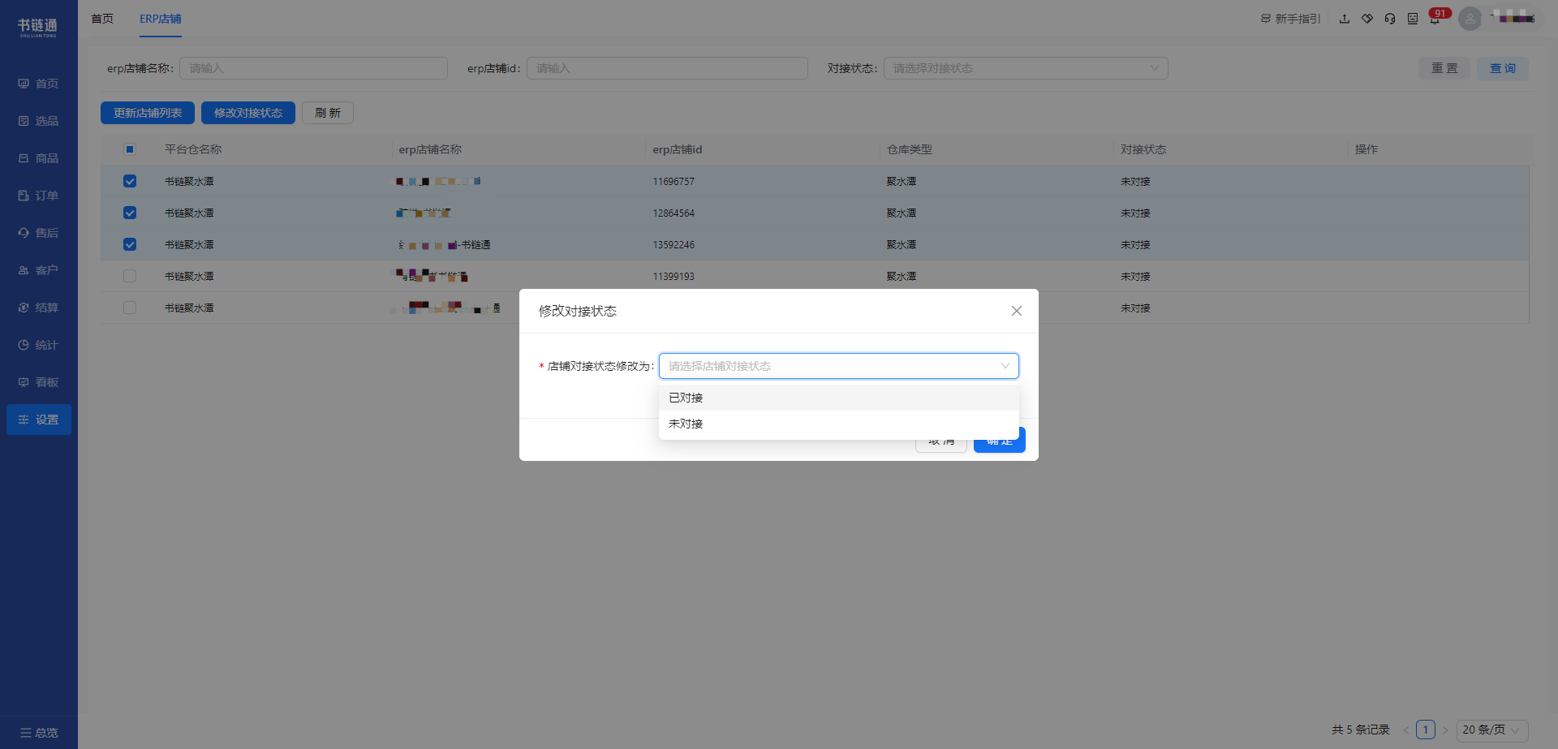Click the user avatar icon
Viewport: 1558px width, 749px height.
pyautogui.click(x=1470, y=19)
